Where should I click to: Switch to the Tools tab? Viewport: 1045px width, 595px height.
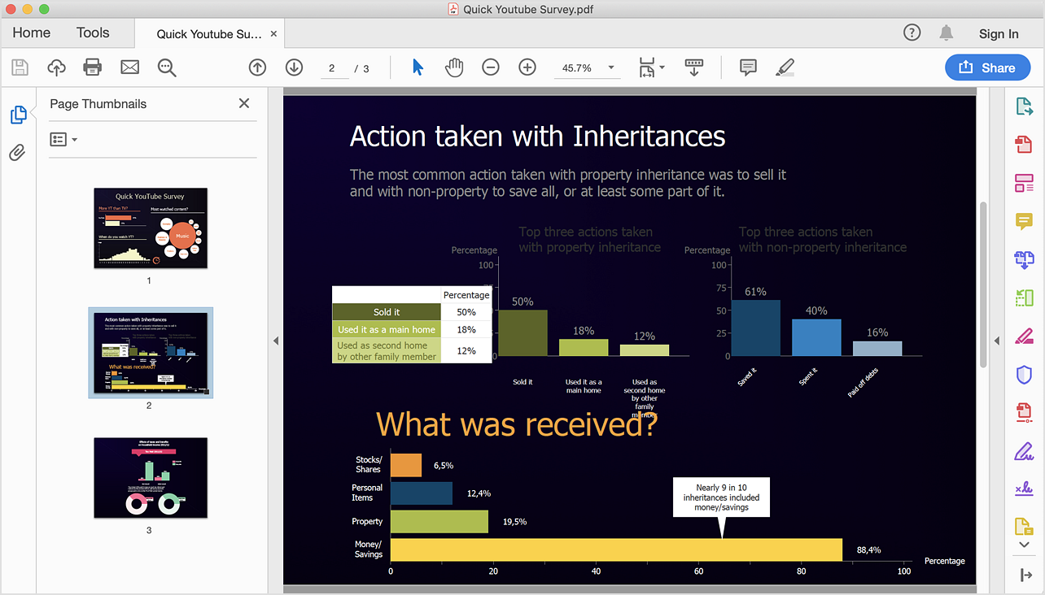click(x=93, y=33)
